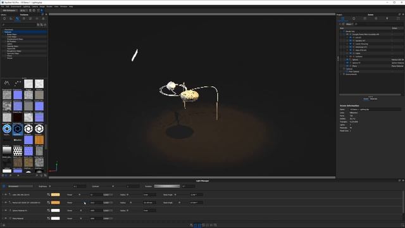
Task: Open the Lighting menu
Action: coord(27,6)
